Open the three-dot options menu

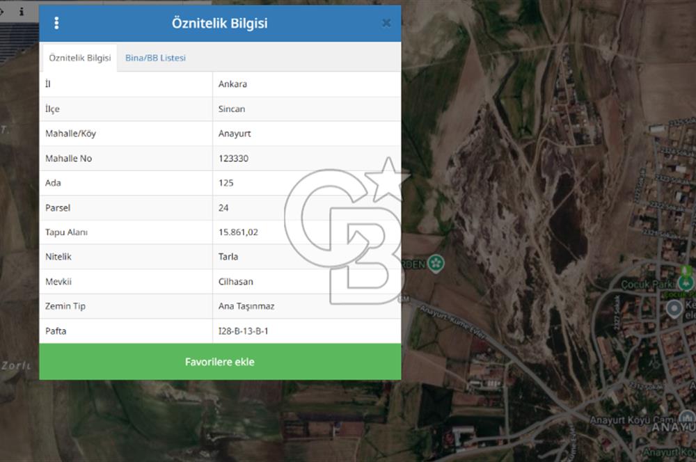pos(56,23)
